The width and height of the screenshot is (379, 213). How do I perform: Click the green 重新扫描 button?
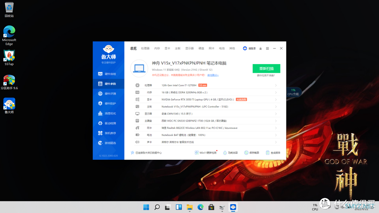click(x=266, y=69)
